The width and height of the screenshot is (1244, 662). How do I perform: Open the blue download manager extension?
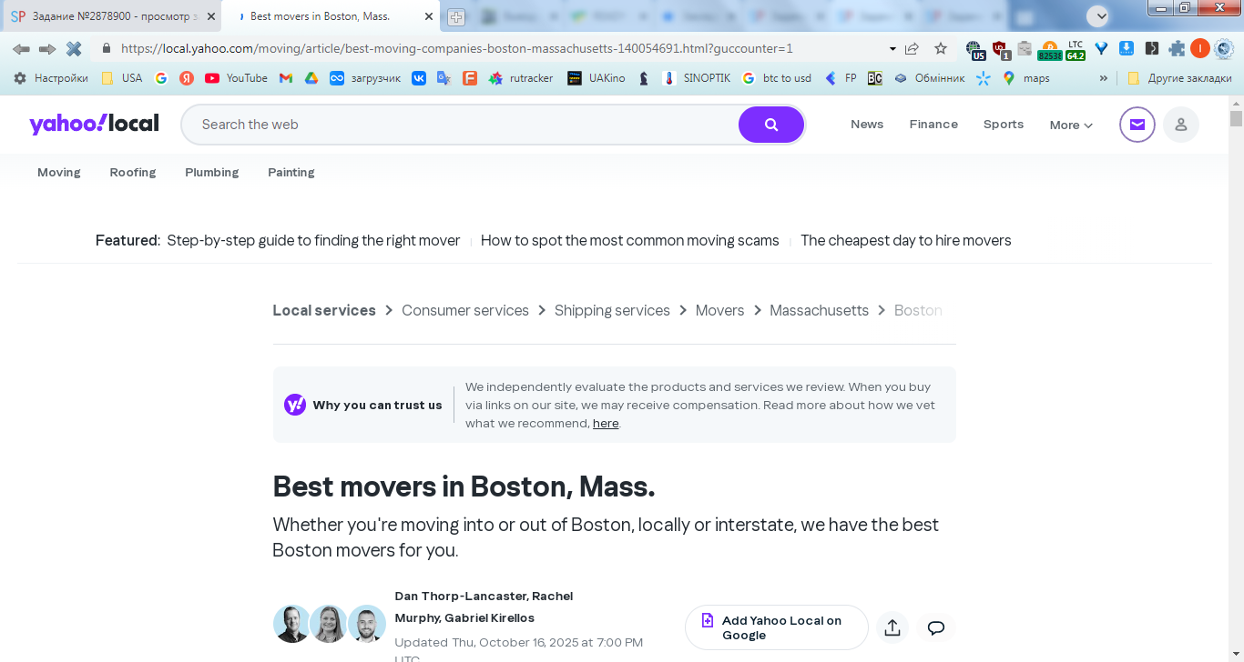pos(1127,48)
